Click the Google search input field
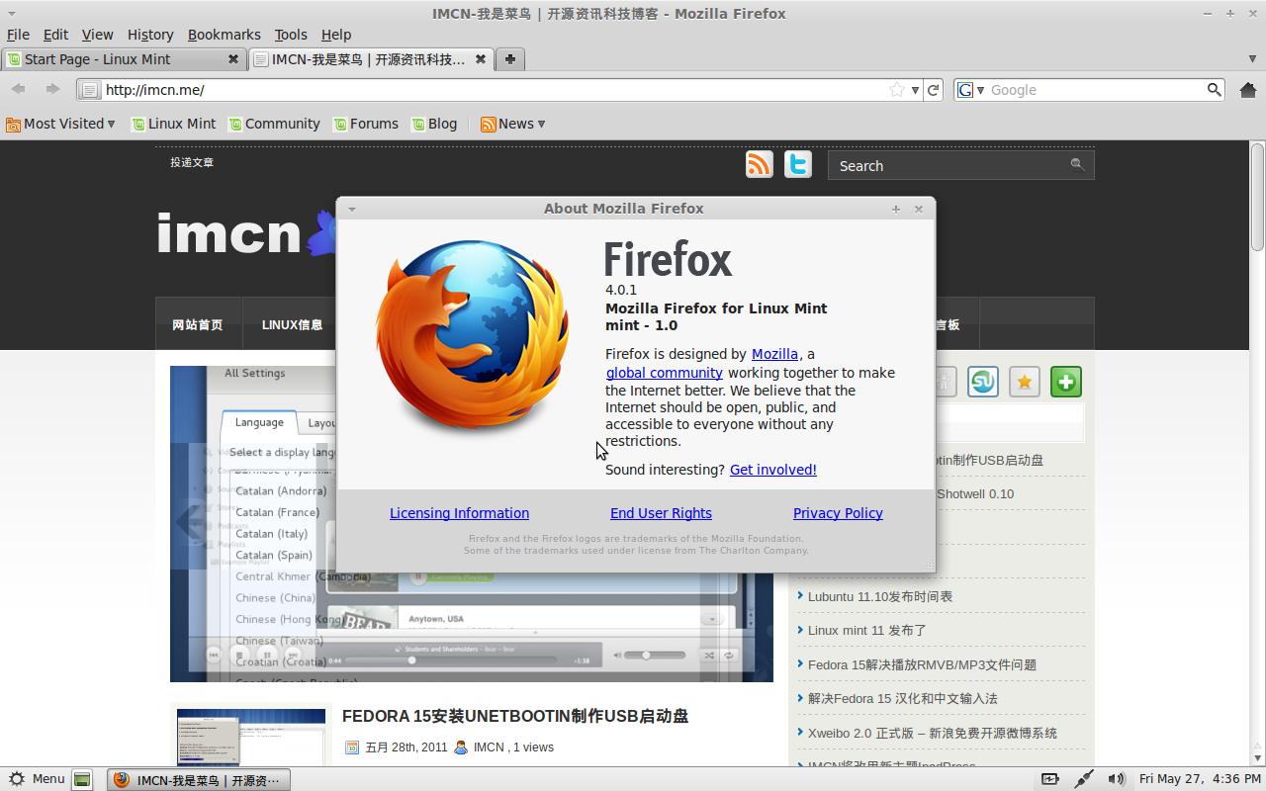The height and width of the screenshot is (791, 1266). (1096, 90)
